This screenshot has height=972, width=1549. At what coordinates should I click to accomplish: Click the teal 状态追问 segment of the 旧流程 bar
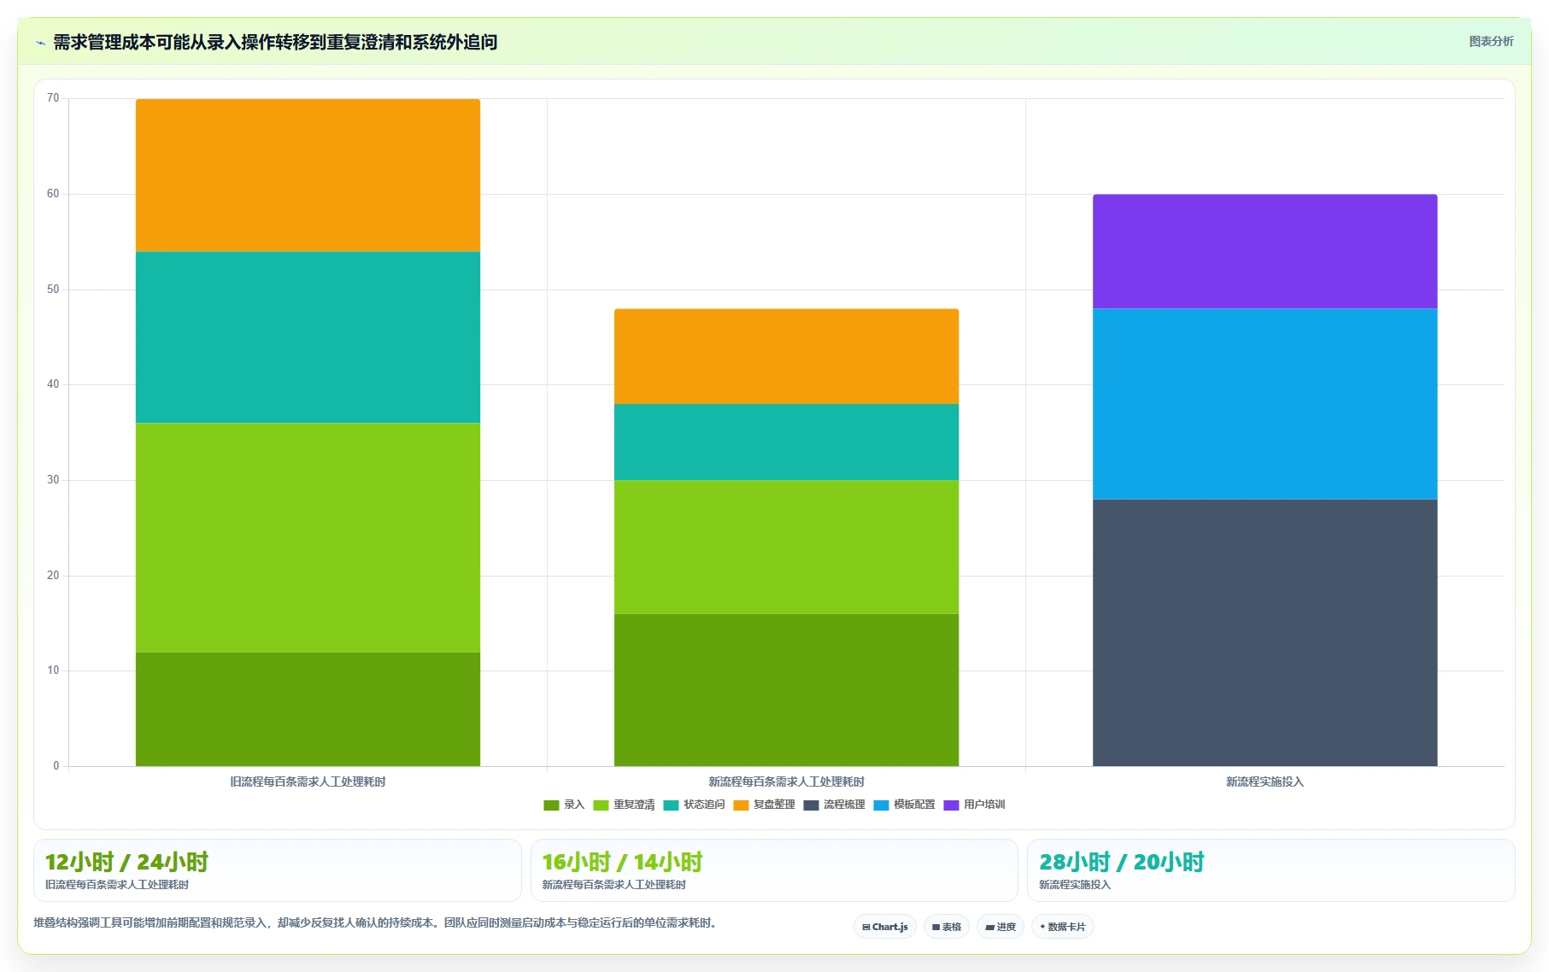coord(308,337)
